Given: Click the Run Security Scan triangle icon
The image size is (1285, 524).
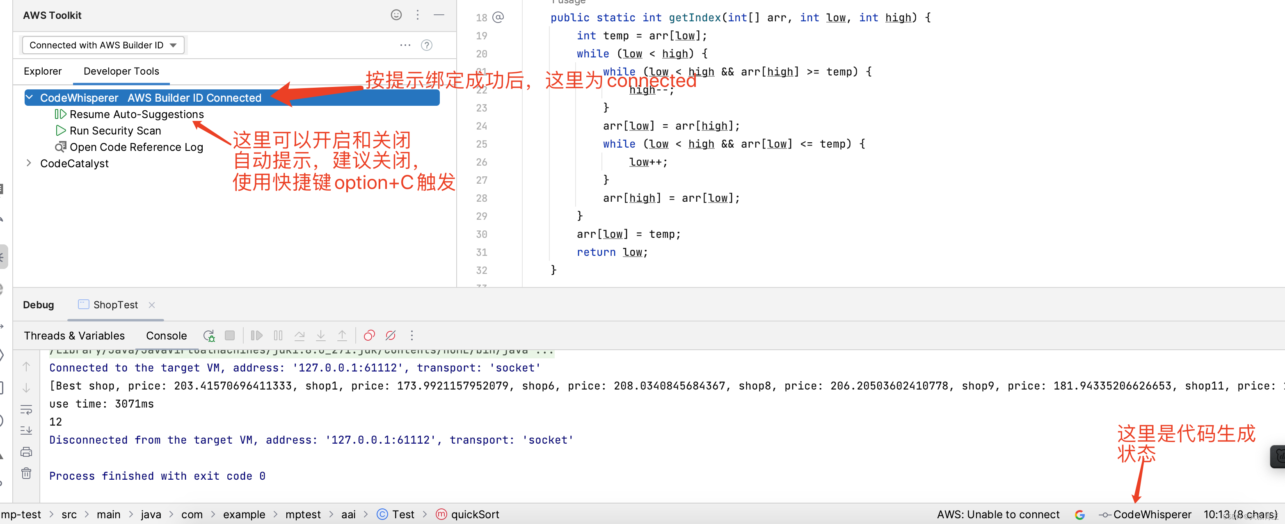Looking at the screenshot, I should (x=60, y=131).
